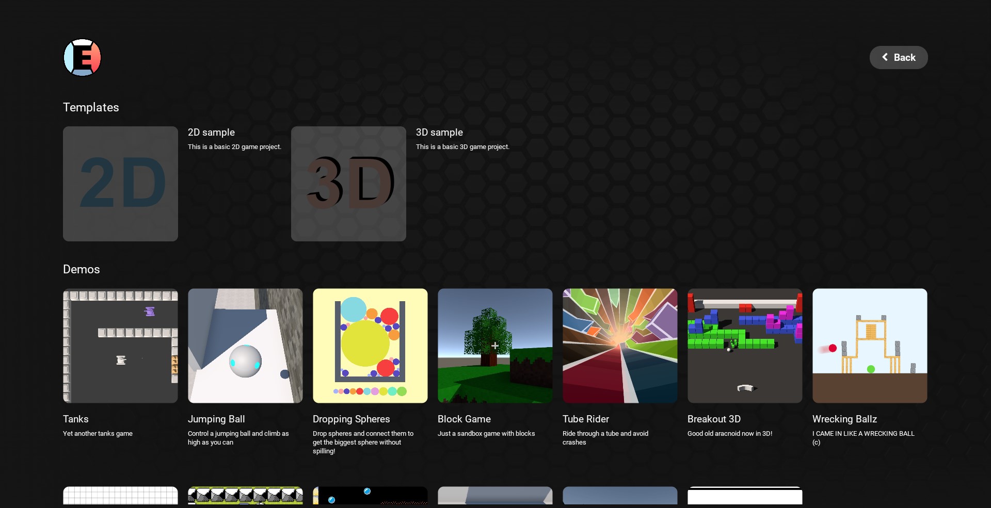The image size is (991, 508).
Task: Launch the Tube Rider demo thumbnail
Action: click(620, 346)
